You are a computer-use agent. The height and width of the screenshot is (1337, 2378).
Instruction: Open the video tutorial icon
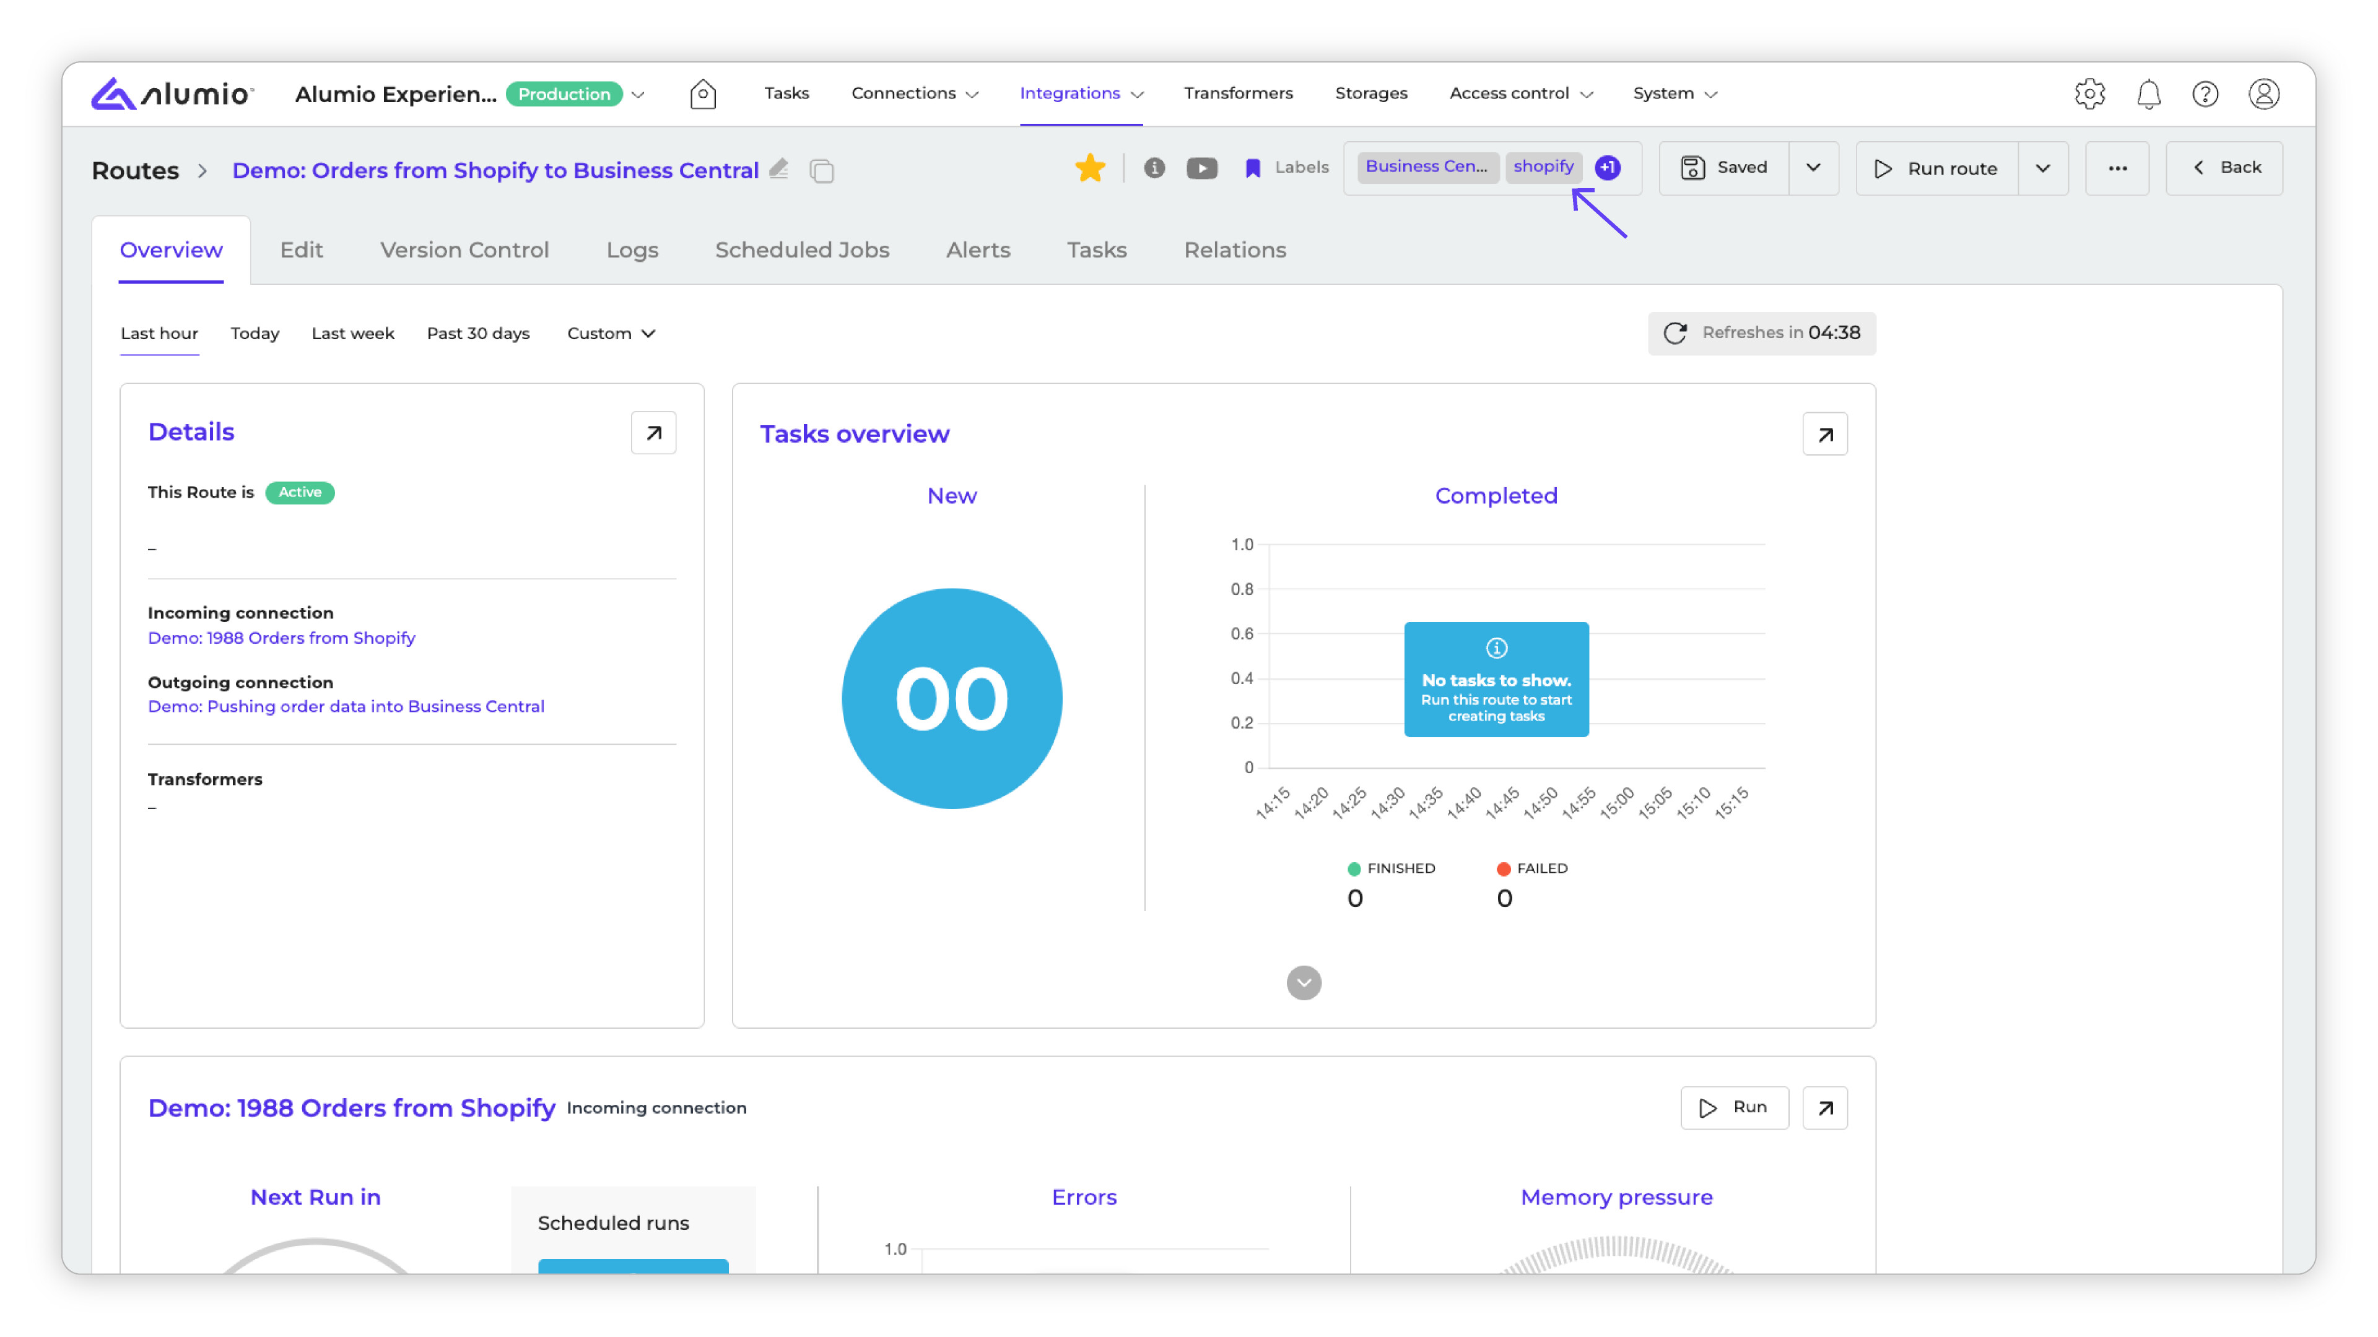tap(1201, 168)
